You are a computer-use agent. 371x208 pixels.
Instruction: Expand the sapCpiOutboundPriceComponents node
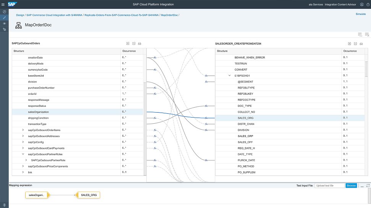(23, 166)
